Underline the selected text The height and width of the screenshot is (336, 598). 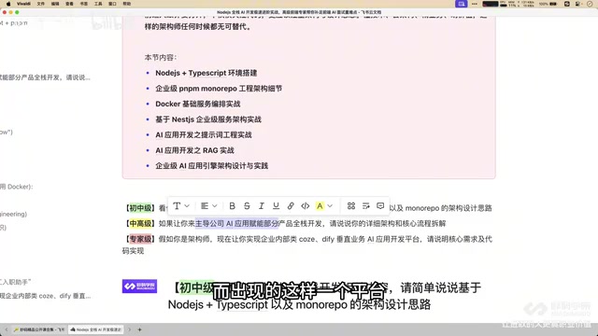[x=276, y=206]
